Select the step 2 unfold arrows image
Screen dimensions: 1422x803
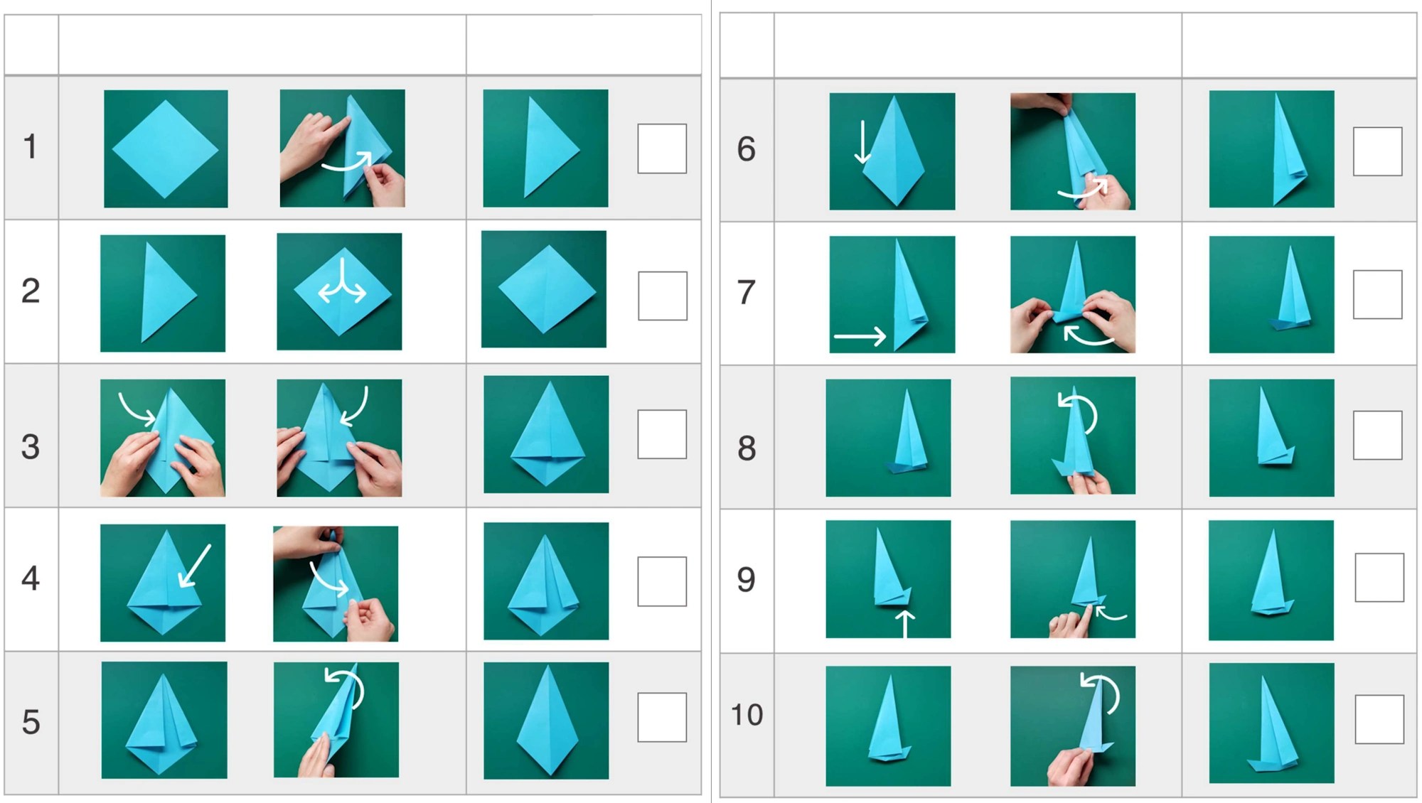(x=339, y=291)
